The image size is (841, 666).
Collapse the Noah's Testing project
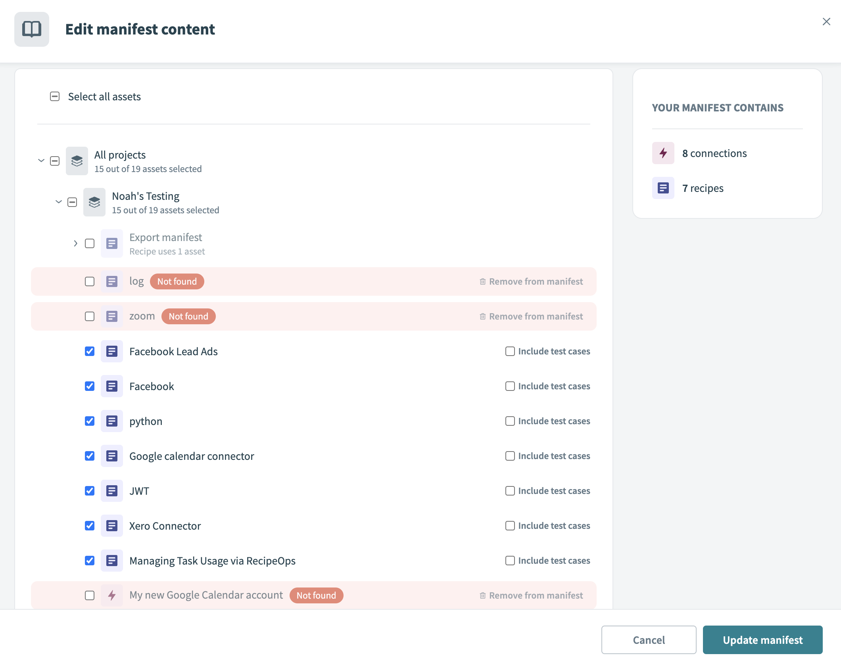pyautogui.click(x=59, y=202)
